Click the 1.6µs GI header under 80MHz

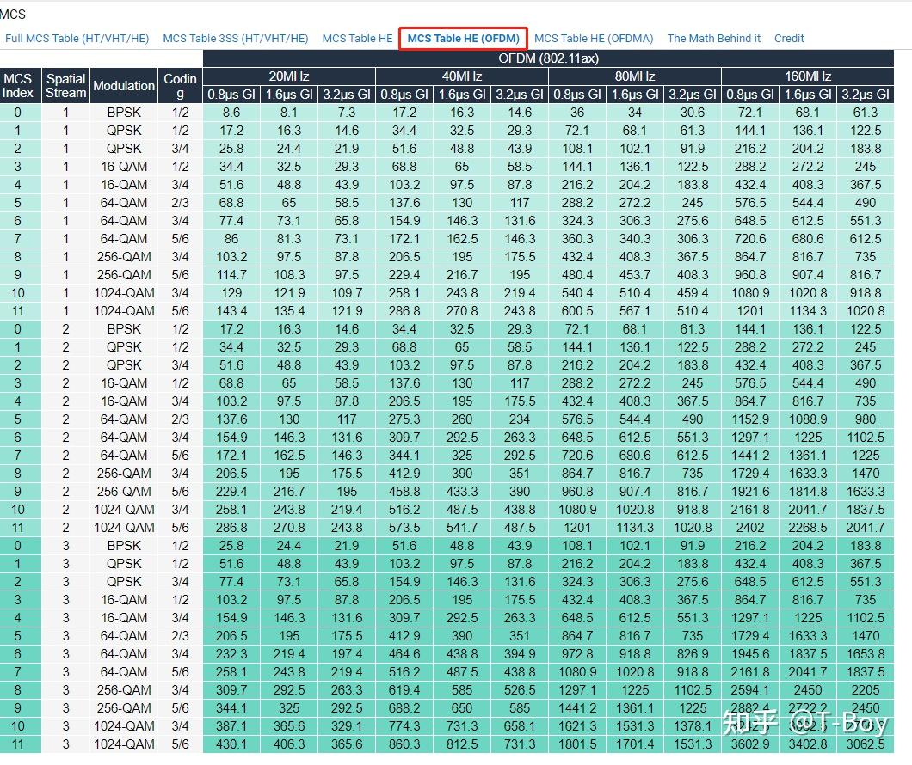[x=635, y=94]
